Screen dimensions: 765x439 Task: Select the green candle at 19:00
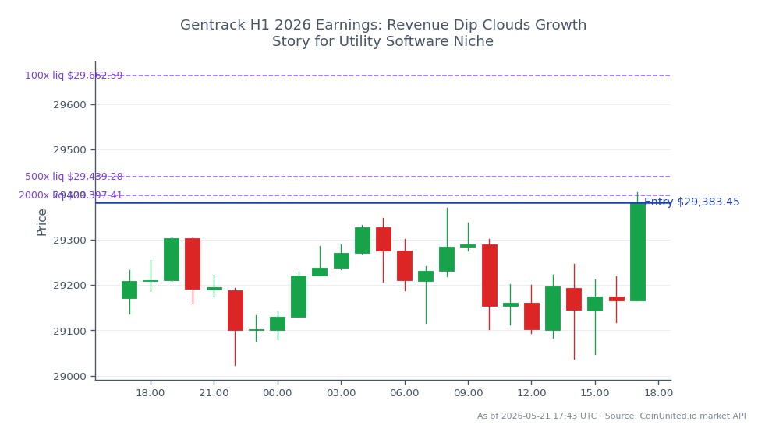tap(172, 260)
